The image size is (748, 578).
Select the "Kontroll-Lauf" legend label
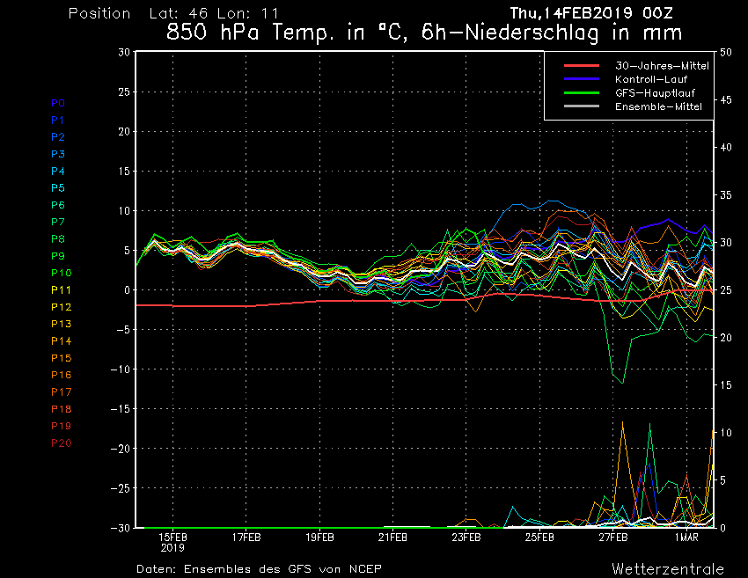point(651,79)
